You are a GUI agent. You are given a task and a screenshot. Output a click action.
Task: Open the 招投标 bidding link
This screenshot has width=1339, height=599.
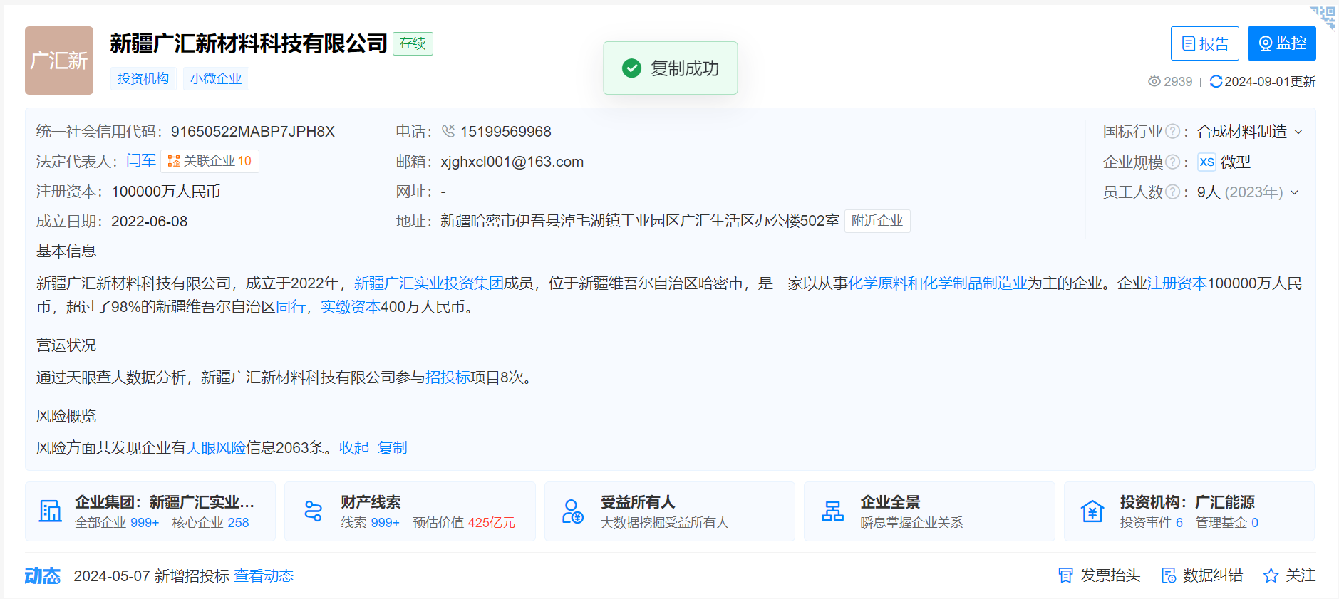pyautogui.click(x=448, y=377)
